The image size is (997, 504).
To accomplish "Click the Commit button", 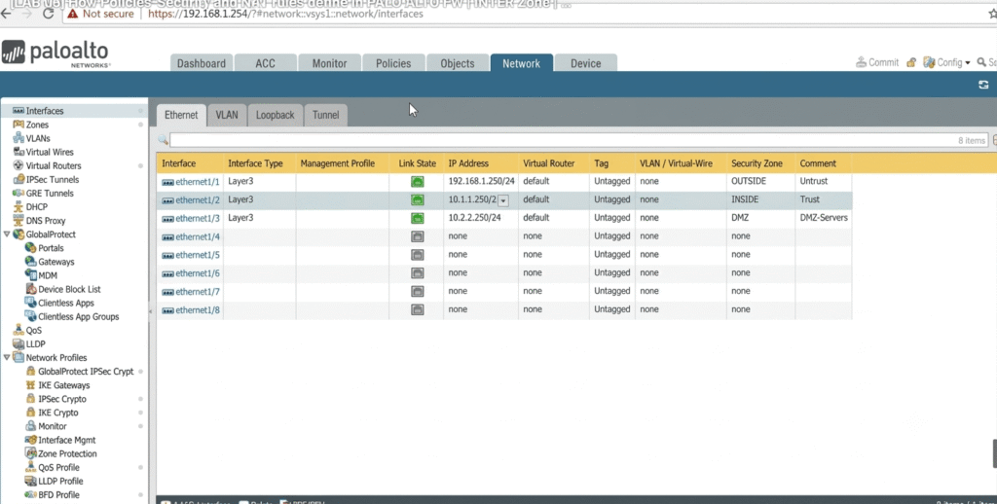I will (x=877, y=62).
